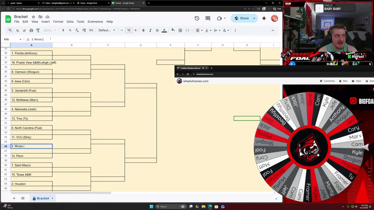Activate the paint format tool
Image resolution: width=374 pixels, height=210 pixels.
coord(38,30)
